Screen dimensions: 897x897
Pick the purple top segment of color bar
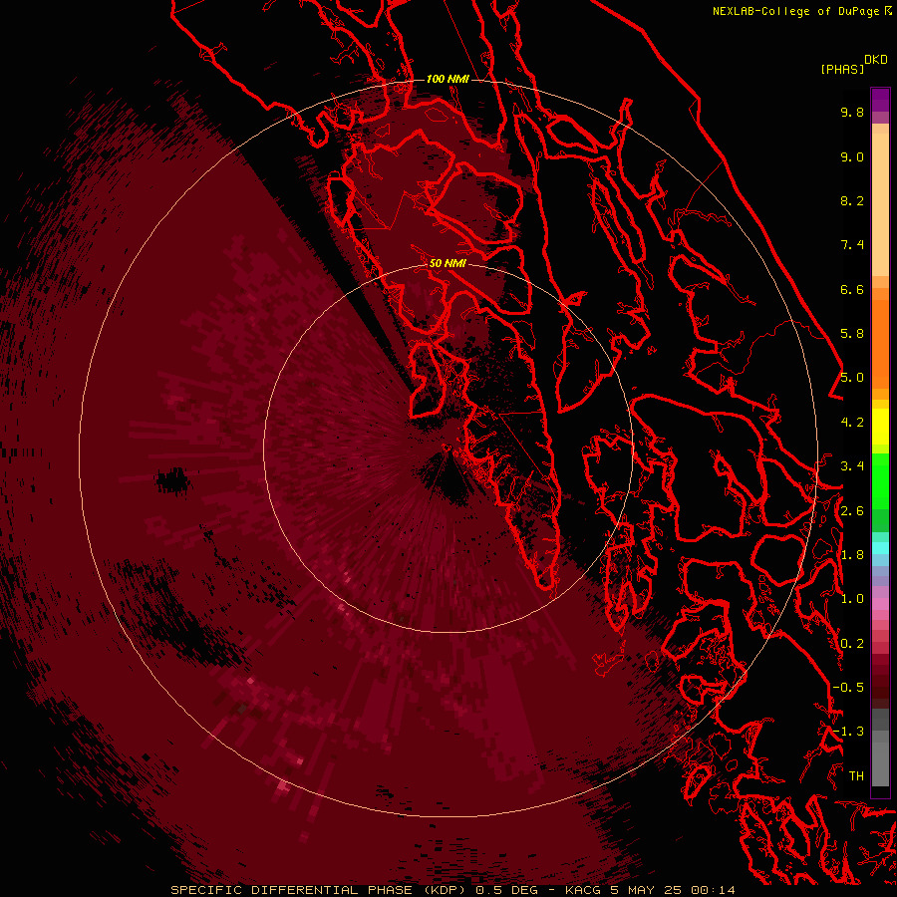[880, 100]
